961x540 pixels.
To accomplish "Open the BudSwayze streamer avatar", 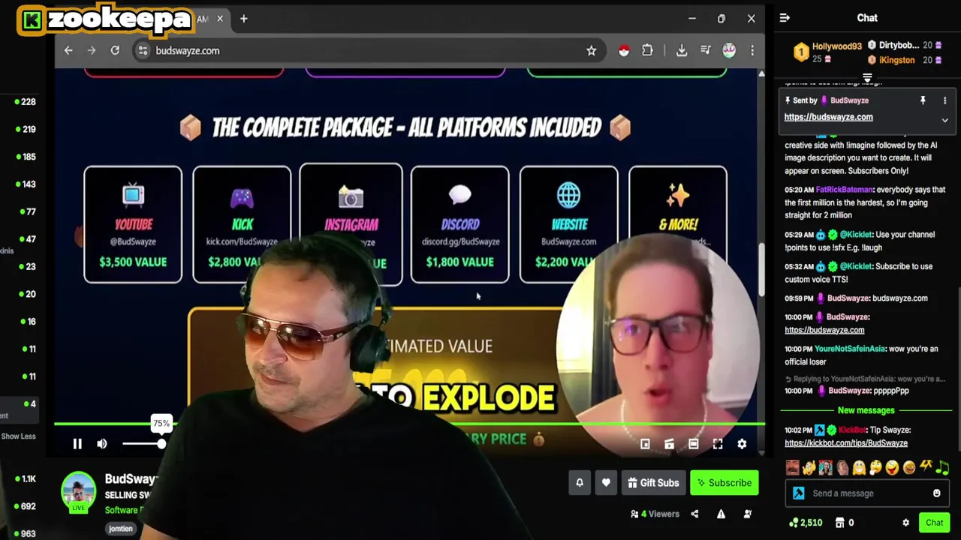I will (79, 490).
